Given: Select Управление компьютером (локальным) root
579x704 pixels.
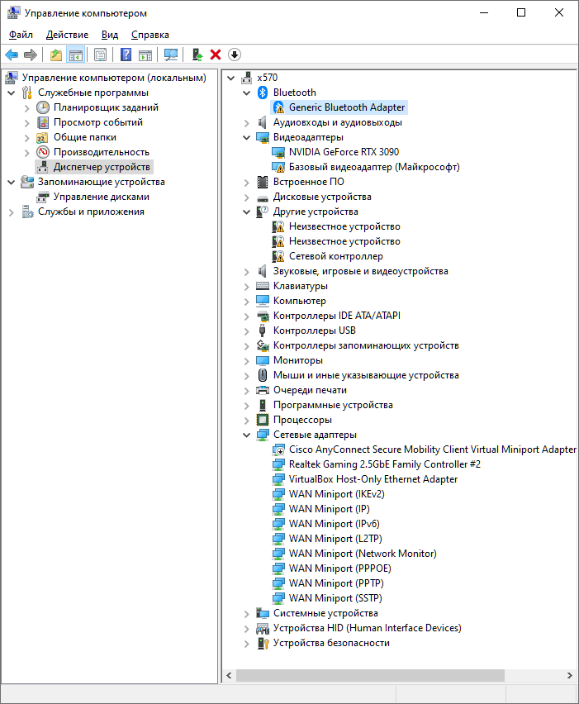Looking at the screenshot, I should point(114,78).
